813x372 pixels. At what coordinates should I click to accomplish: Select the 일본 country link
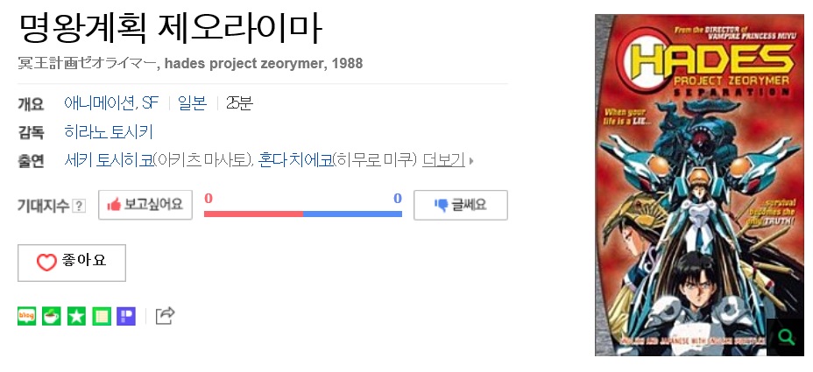[193, 103]
